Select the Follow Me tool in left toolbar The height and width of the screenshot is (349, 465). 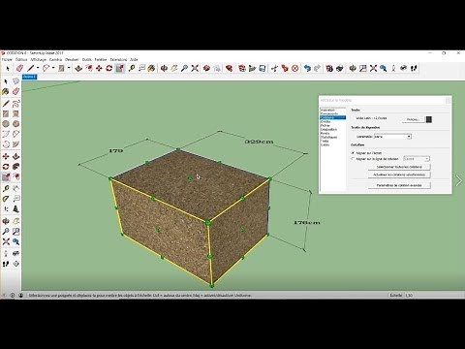point(16,167)
